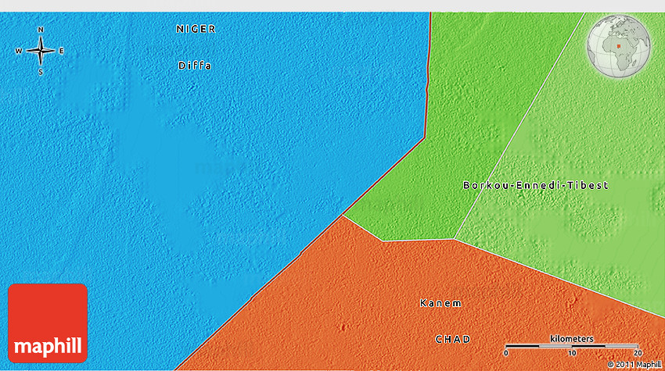Click the maphill logo
Image resolution: width=665 pixels, height=371 pixels.
click(48, 323)
